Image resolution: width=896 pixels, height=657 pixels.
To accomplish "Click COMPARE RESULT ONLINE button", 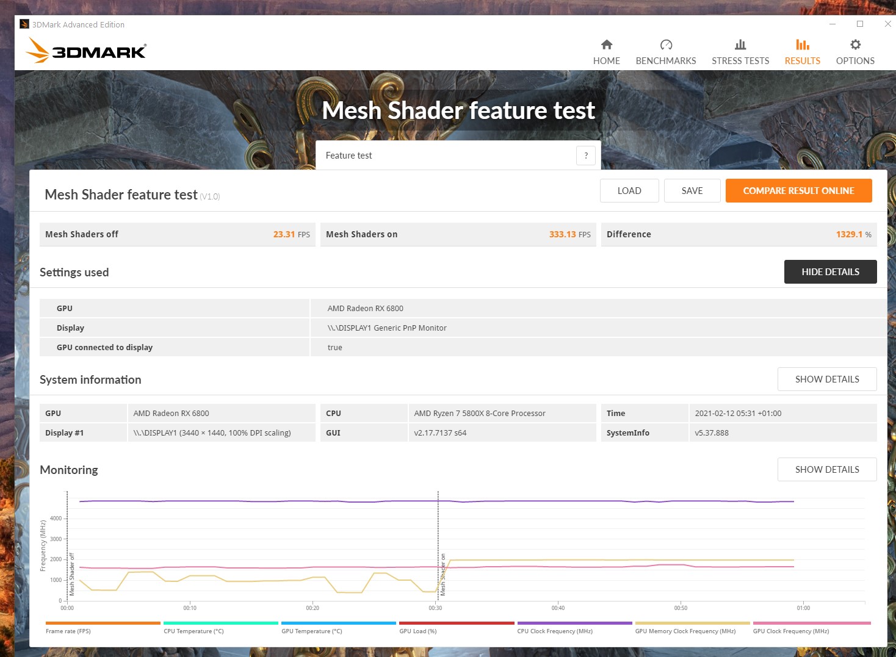I will pos(798,190).
